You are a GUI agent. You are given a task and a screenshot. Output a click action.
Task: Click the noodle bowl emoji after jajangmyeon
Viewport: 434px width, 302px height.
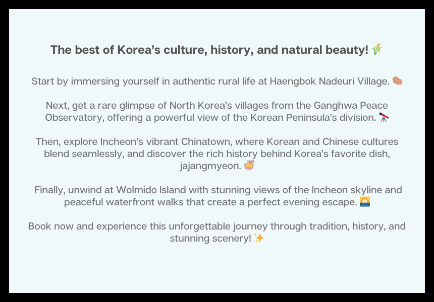(249, 166)
